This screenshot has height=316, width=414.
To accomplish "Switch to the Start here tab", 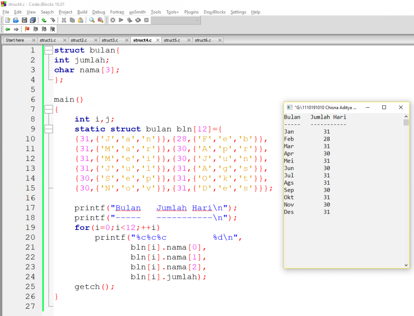I will click(x=15, y=40).
